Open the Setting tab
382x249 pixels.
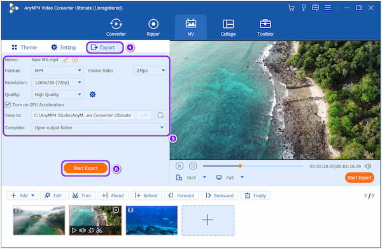(x=64, y=48)
